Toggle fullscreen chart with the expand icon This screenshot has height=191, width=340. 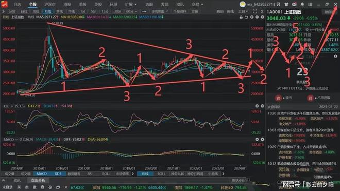[x=255, y=11]
